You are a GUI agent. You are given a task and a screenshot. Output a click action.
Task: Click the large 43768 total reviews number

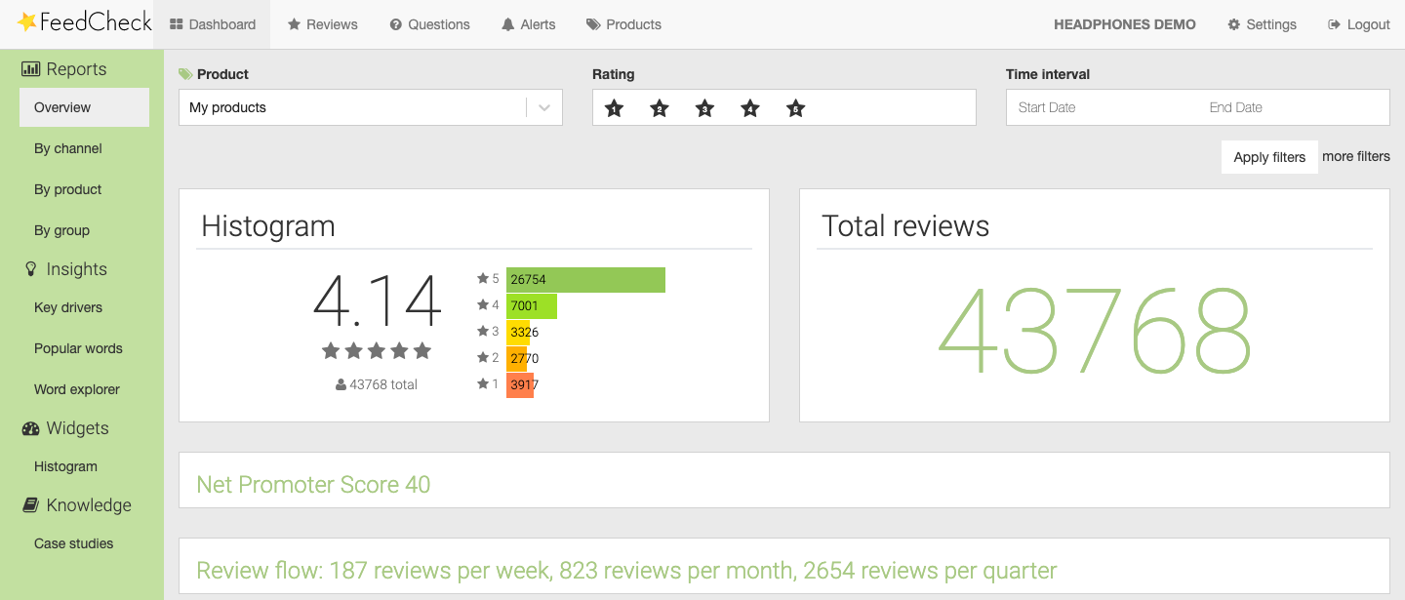pyautogui.click(x=1095, y=333)
